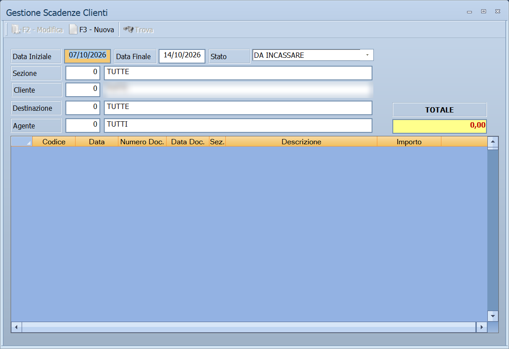Click the TOTALE button

click(x=440, y=109)
